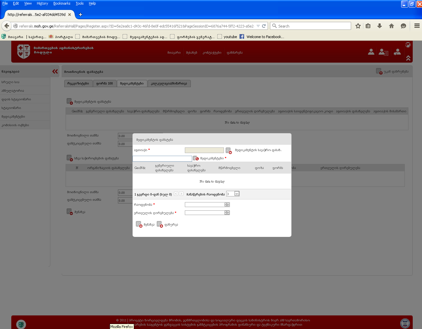Viewport: 422px width, 329px height.
Task: Click the რაოდენობა quantity spinner control
Action: pos(227,204)
